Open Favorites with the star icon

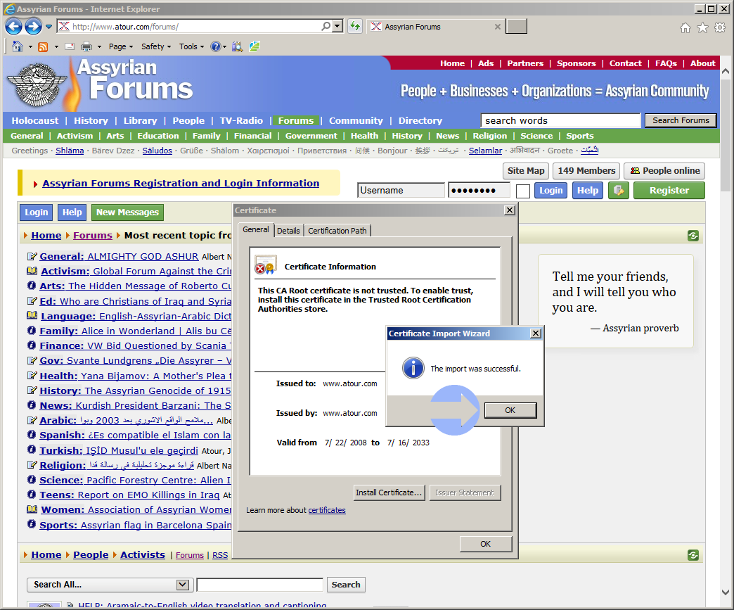pyautogui.click(x=702, y=28)
